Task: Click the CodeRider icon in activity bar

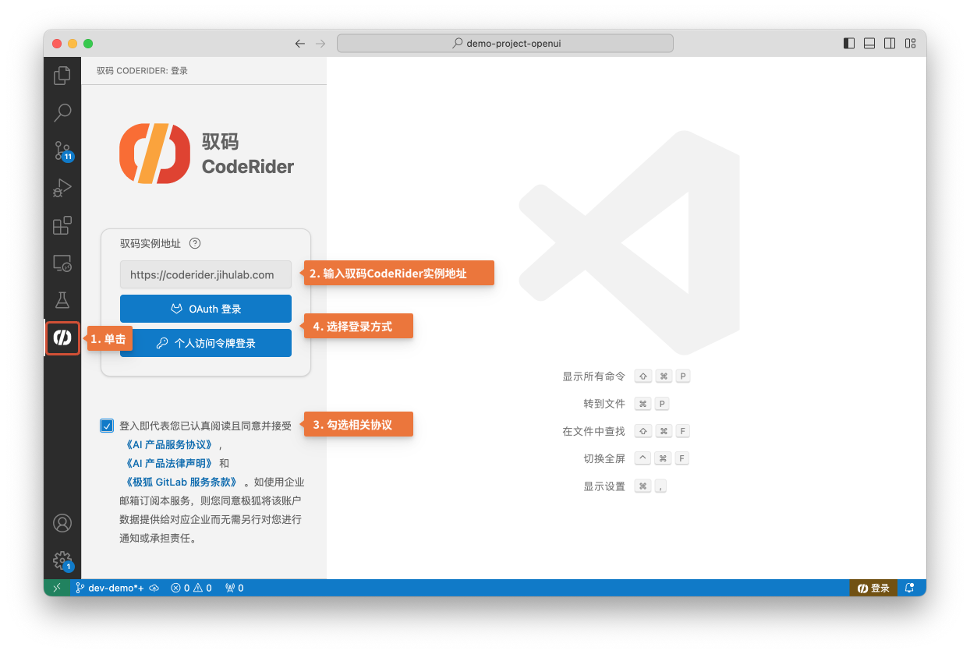Action: point(62,338)
